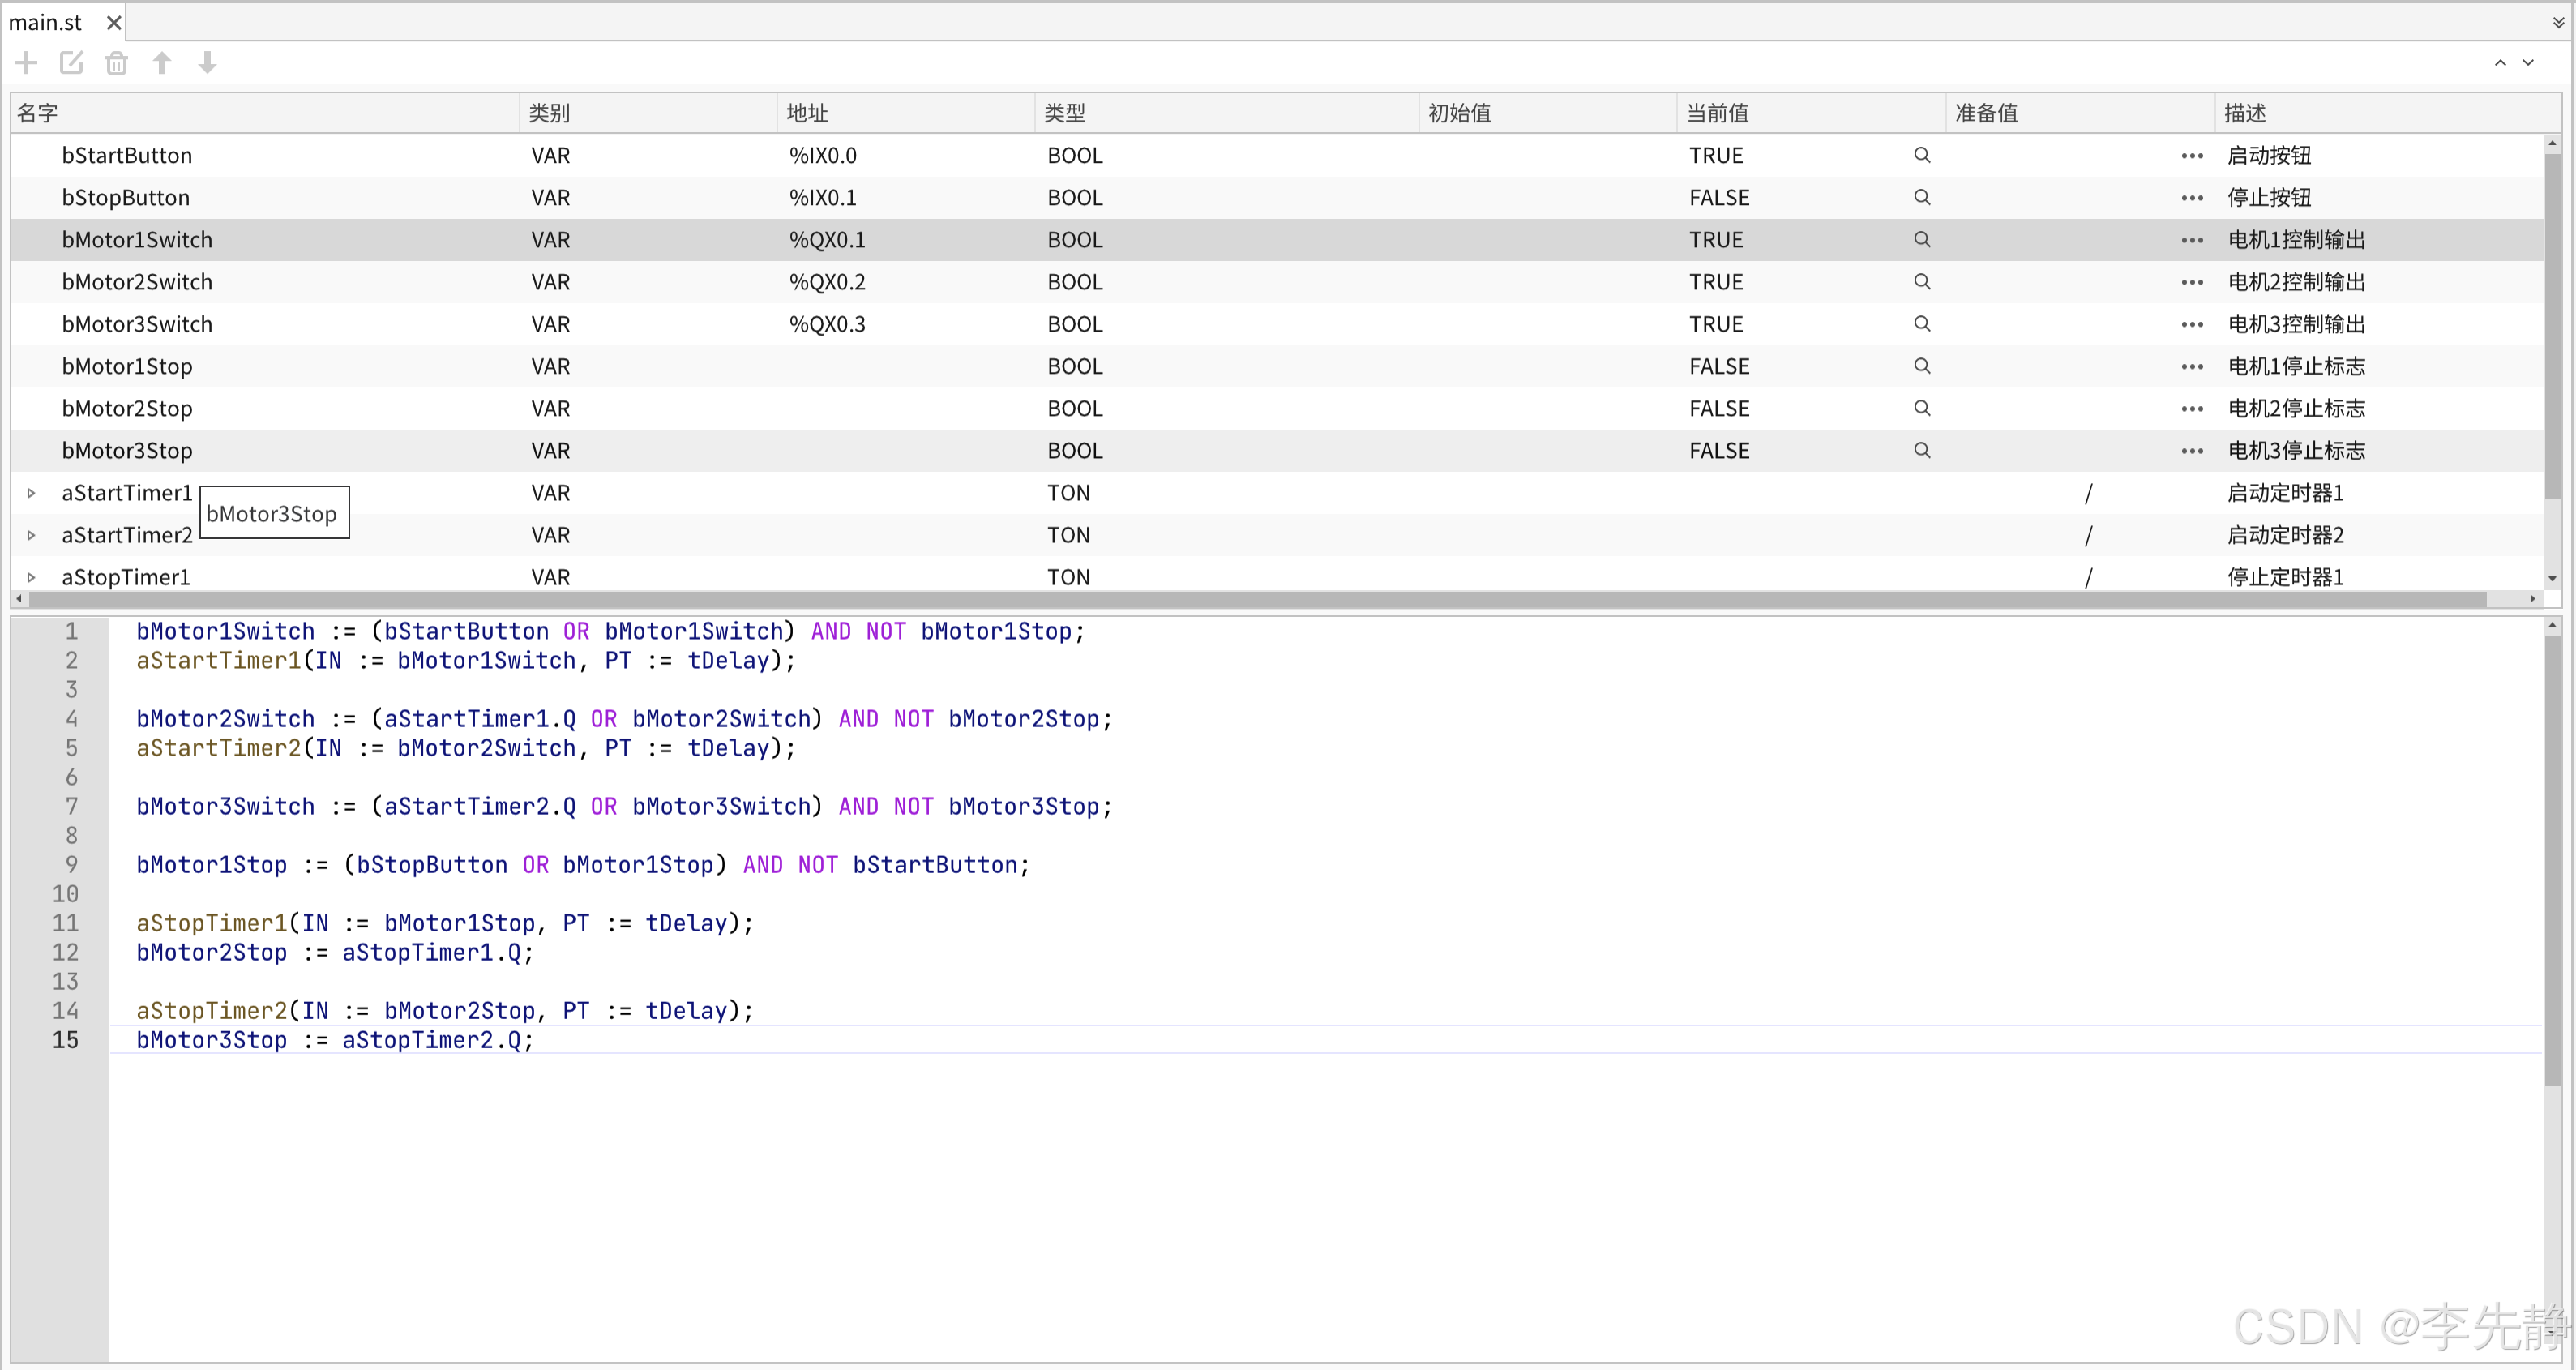Close the main.st tab
This screenshot has width=2576, height=1370.
pos(114,22)
